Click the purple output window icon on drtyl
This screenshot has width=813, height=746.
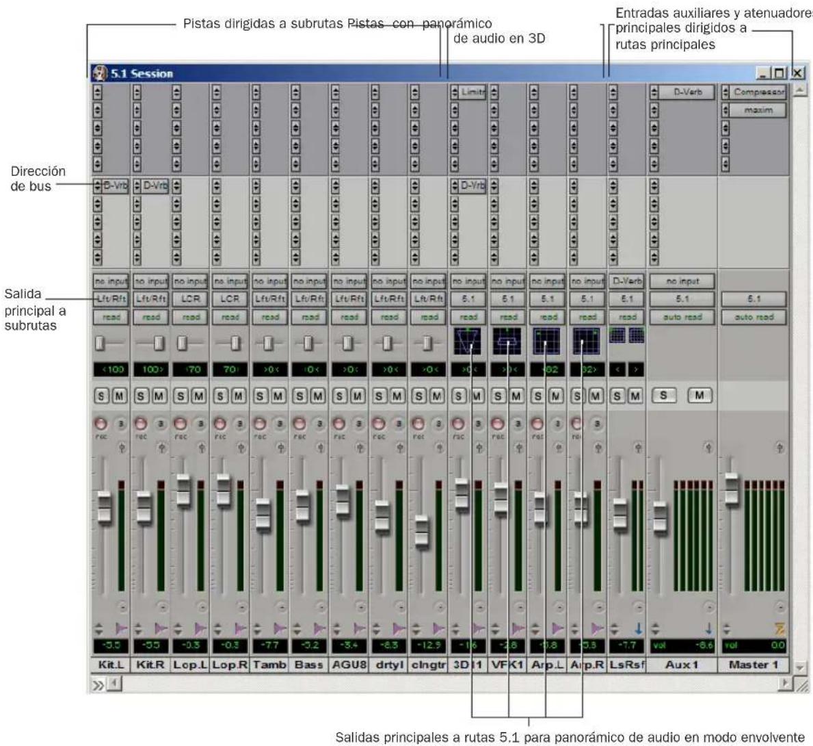[399, 629]
